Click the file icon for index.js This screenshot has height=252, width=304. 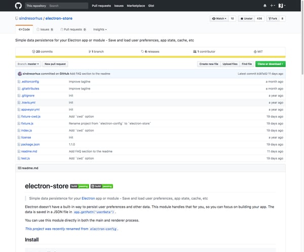(19, 131)
